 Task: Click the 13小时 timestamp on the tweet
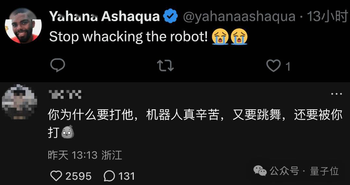coord(328,16)
